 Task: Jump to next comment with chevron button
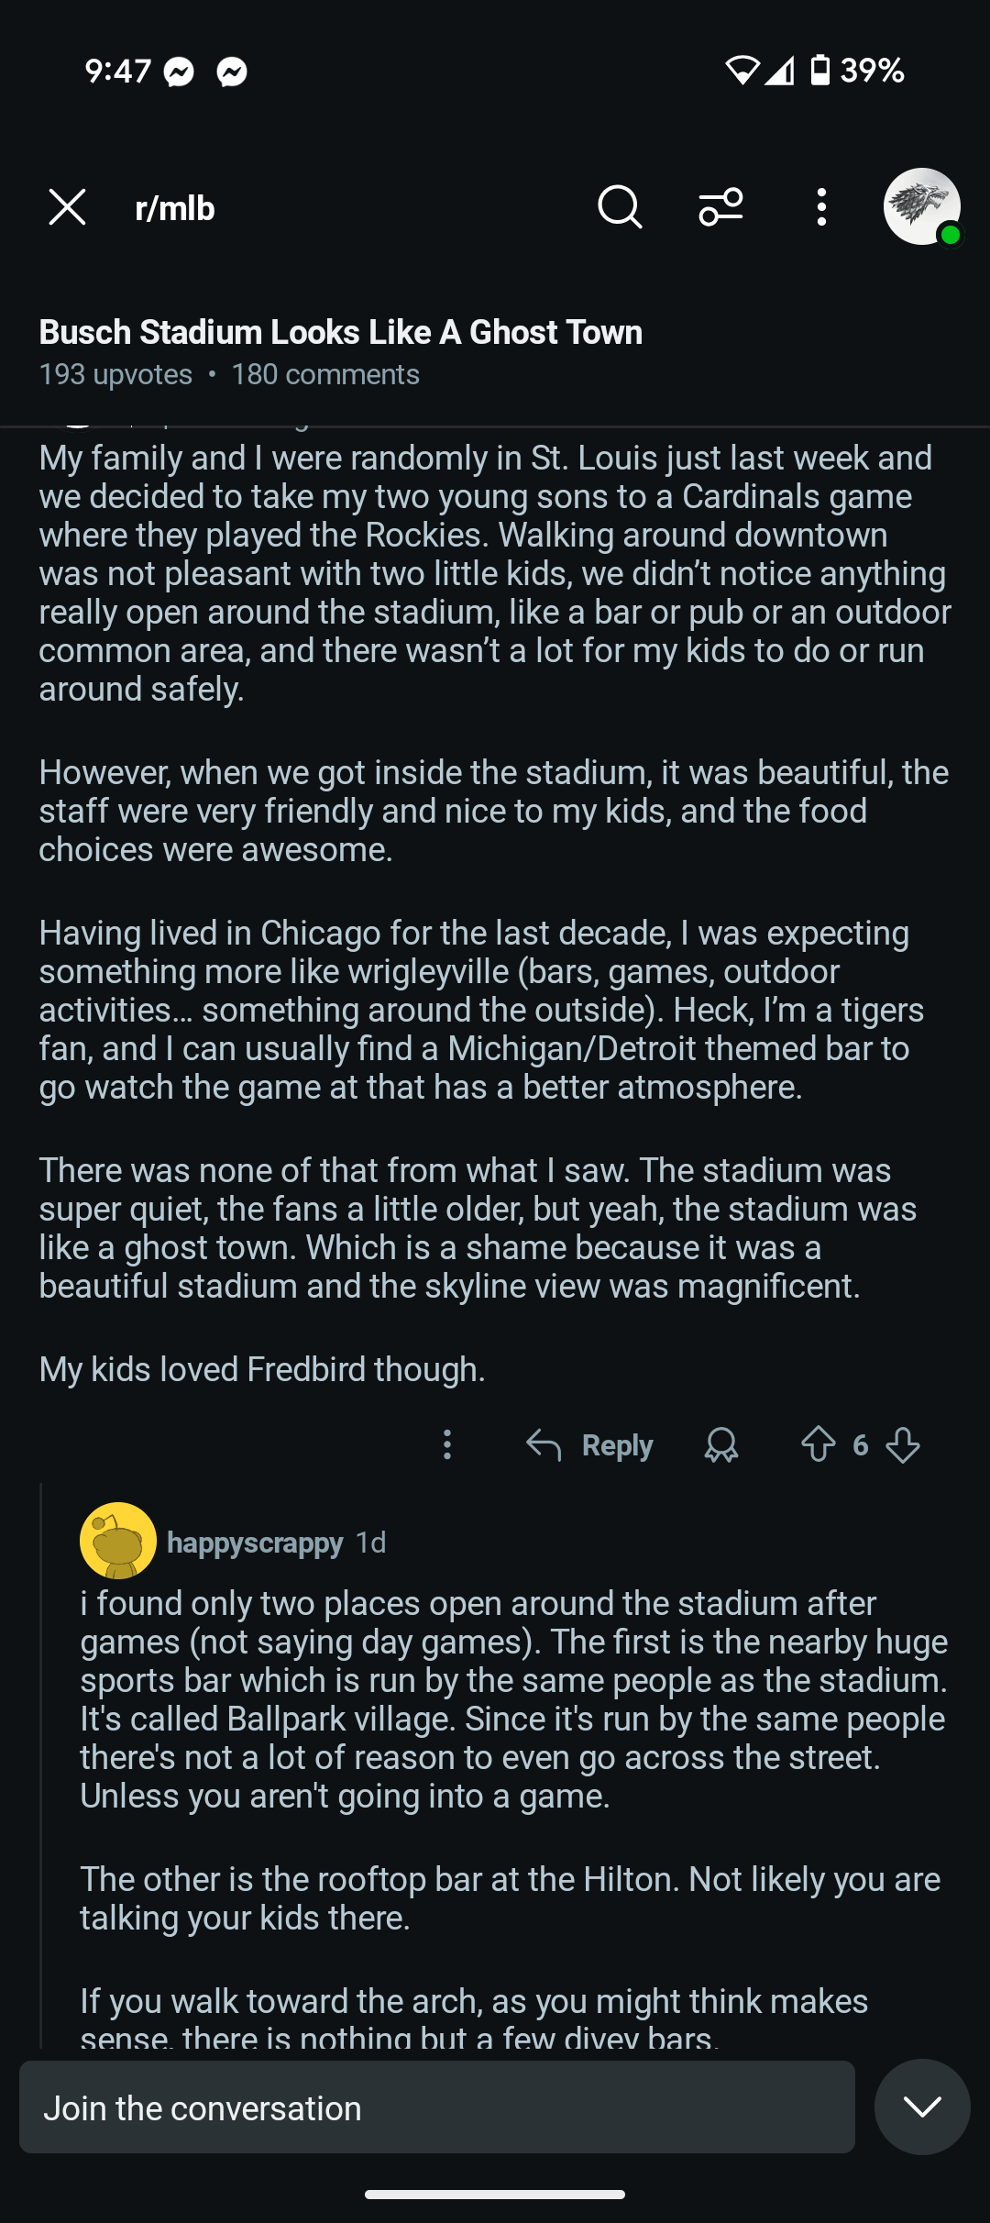pyautogui.click(x=921, y=2107)
